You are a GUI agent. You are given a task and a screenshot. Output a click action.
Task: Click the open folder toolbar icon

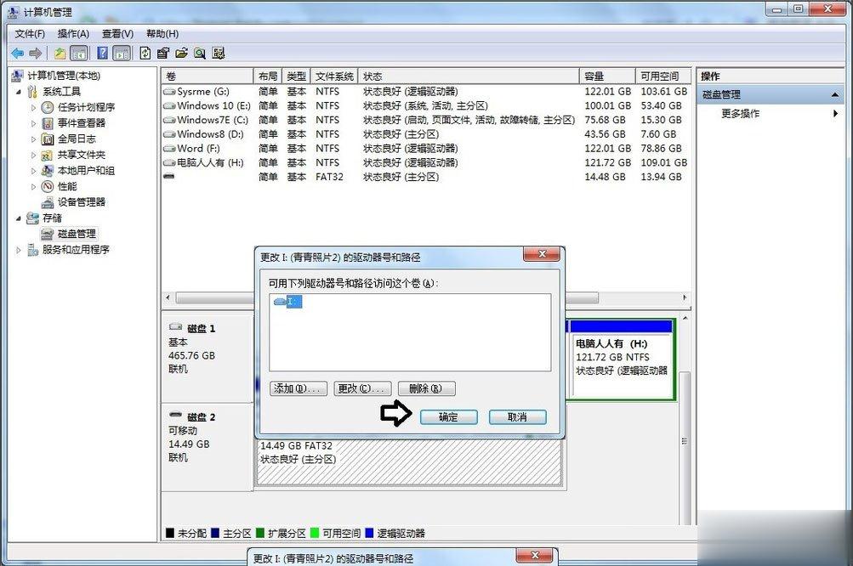point(181,53)
